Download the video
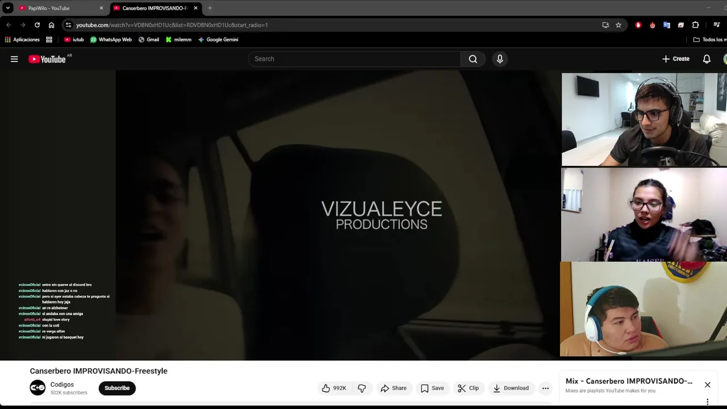The width and height of the screenshot is (727, 409). [x=511, y=388]
